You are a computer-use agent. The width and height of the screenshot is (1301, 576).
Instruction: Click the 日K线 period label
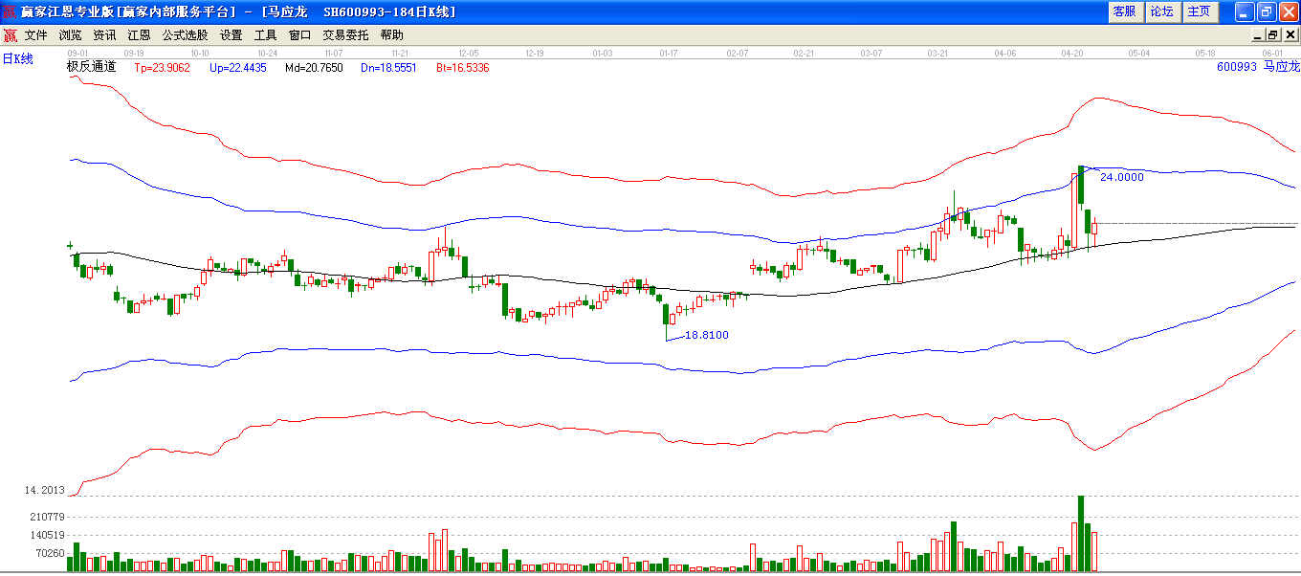[x=17, y=59]
